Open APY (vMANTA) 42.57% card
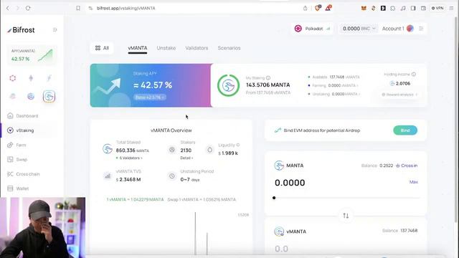 pyautogui.click(x=32, y=55)
